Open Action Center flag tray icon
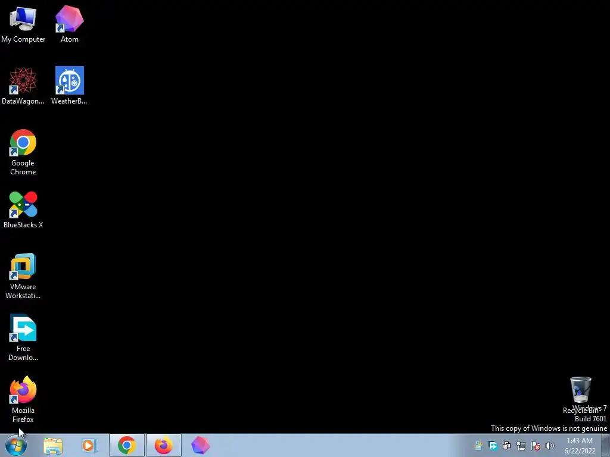Image resolution: width=610 pixels, height=457 pixels. pos(536,446)
